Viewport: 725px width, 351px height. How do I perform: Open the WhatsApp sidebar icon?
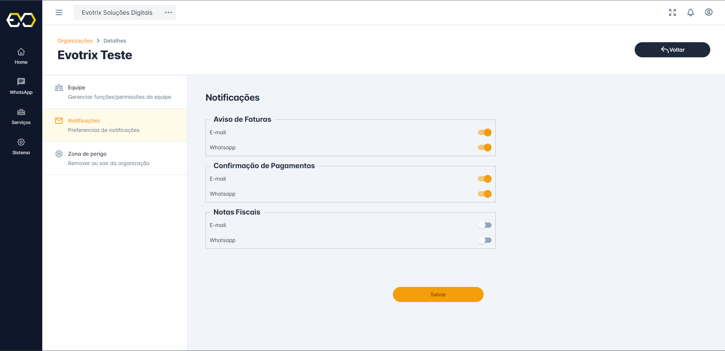click(x=21, y=82)
